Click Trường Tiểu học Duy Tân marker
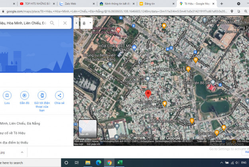Viewport: 249px width, 167px height. point(148,79)
